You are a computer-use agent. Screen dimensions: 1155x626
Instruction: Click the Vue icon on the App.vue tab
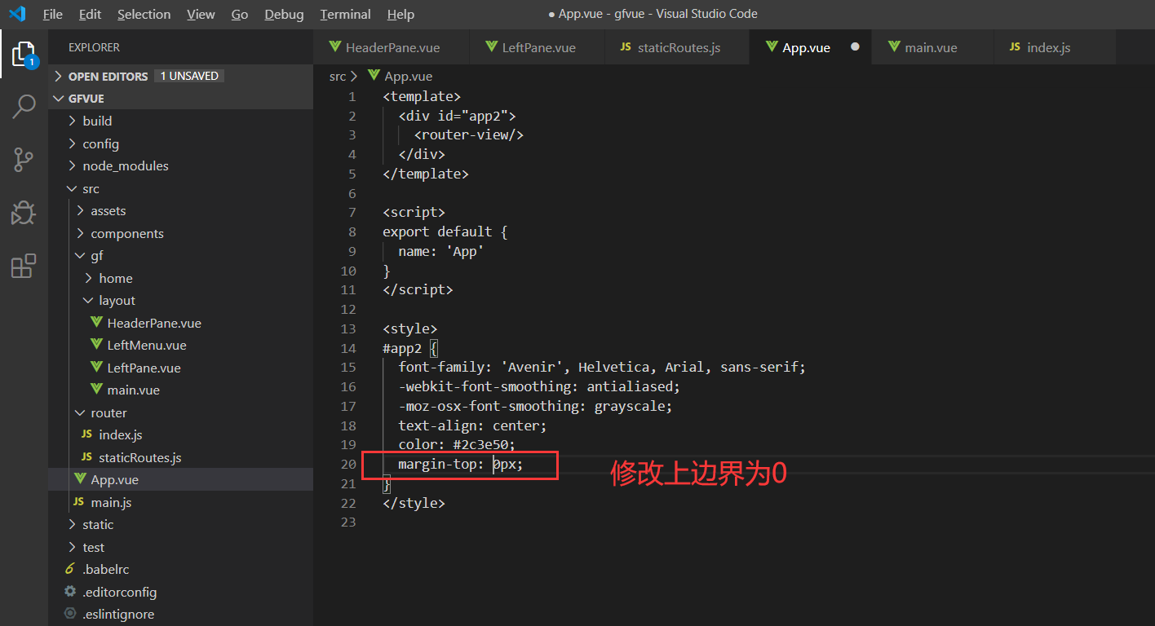[772, 47]
